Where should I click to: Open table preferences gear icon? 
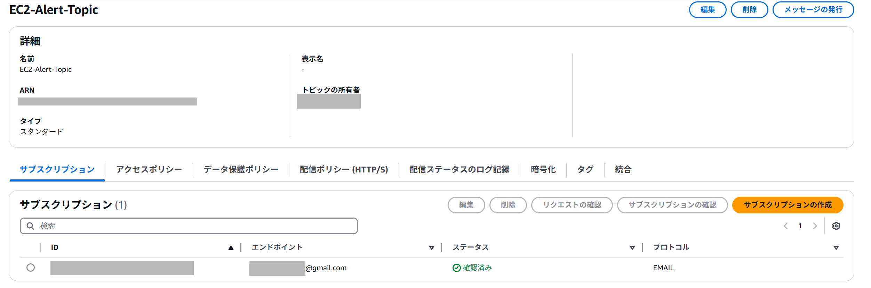(836, 226)
